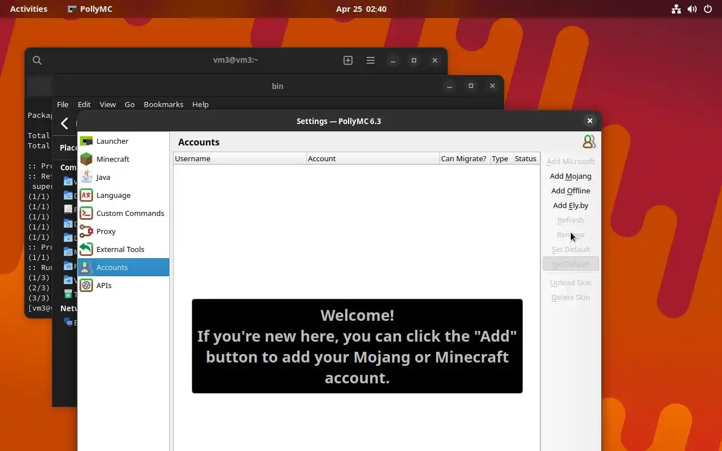Open Go menu in file manager
The image size is (722, 451).
click(130, 104)
